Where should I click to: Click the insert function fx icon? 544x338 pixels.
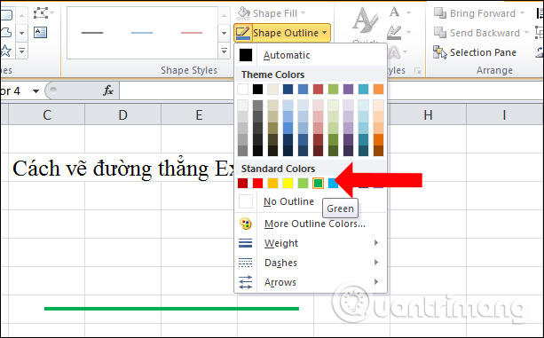click(x=108, y=90)
